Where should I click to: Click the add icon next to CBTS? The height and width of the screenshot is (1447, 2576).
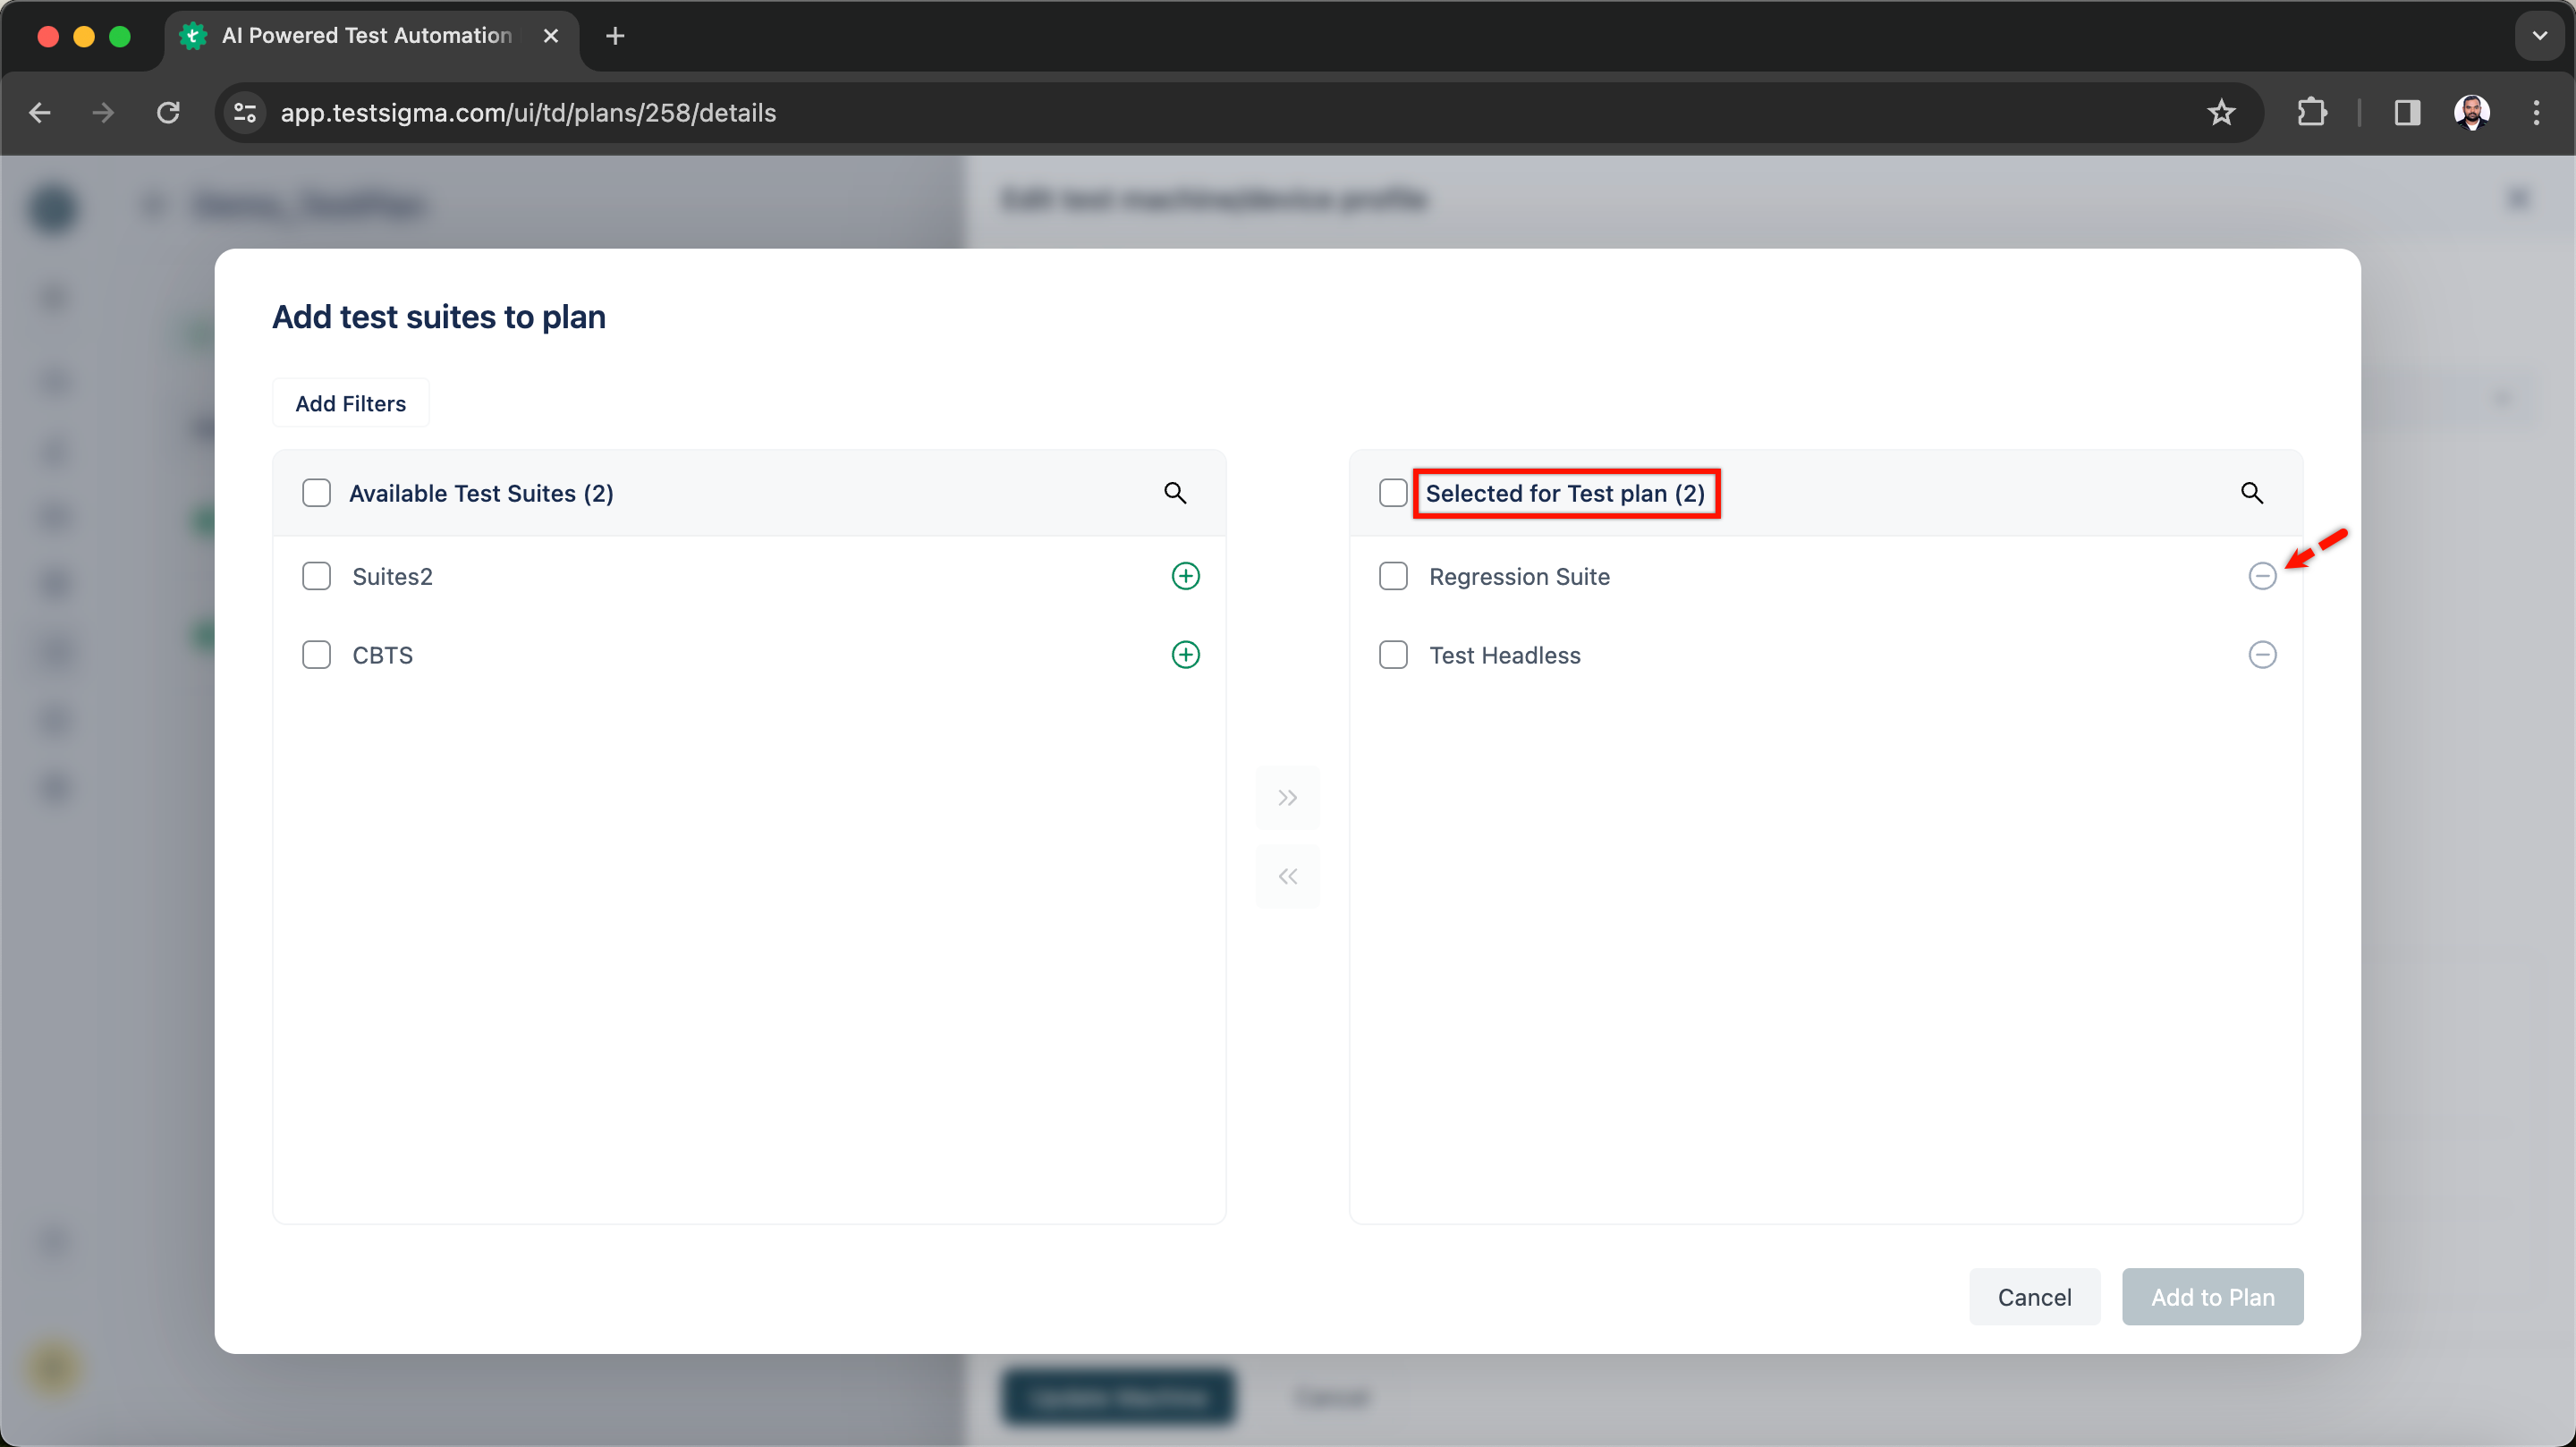pos(1185,653)
